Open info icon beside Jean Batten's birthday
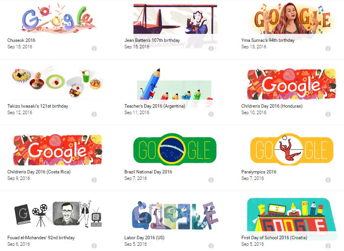344x251 pixels. pos(211,48)
